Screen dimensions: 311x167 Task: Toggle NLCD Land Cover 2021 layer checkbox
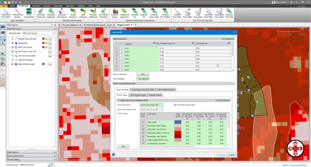tap(12, 51)
